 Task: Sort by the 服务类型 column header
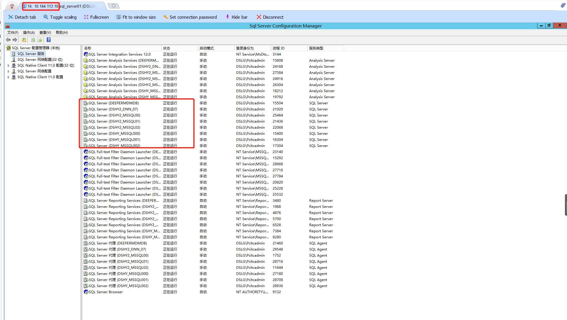(326, 48)
